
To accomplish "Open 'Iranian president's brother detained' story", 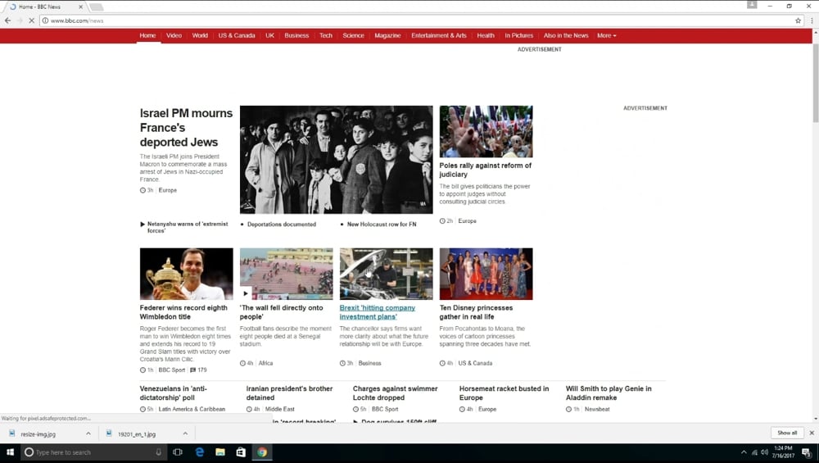I will pyautogui.click(x=289, y=393).
